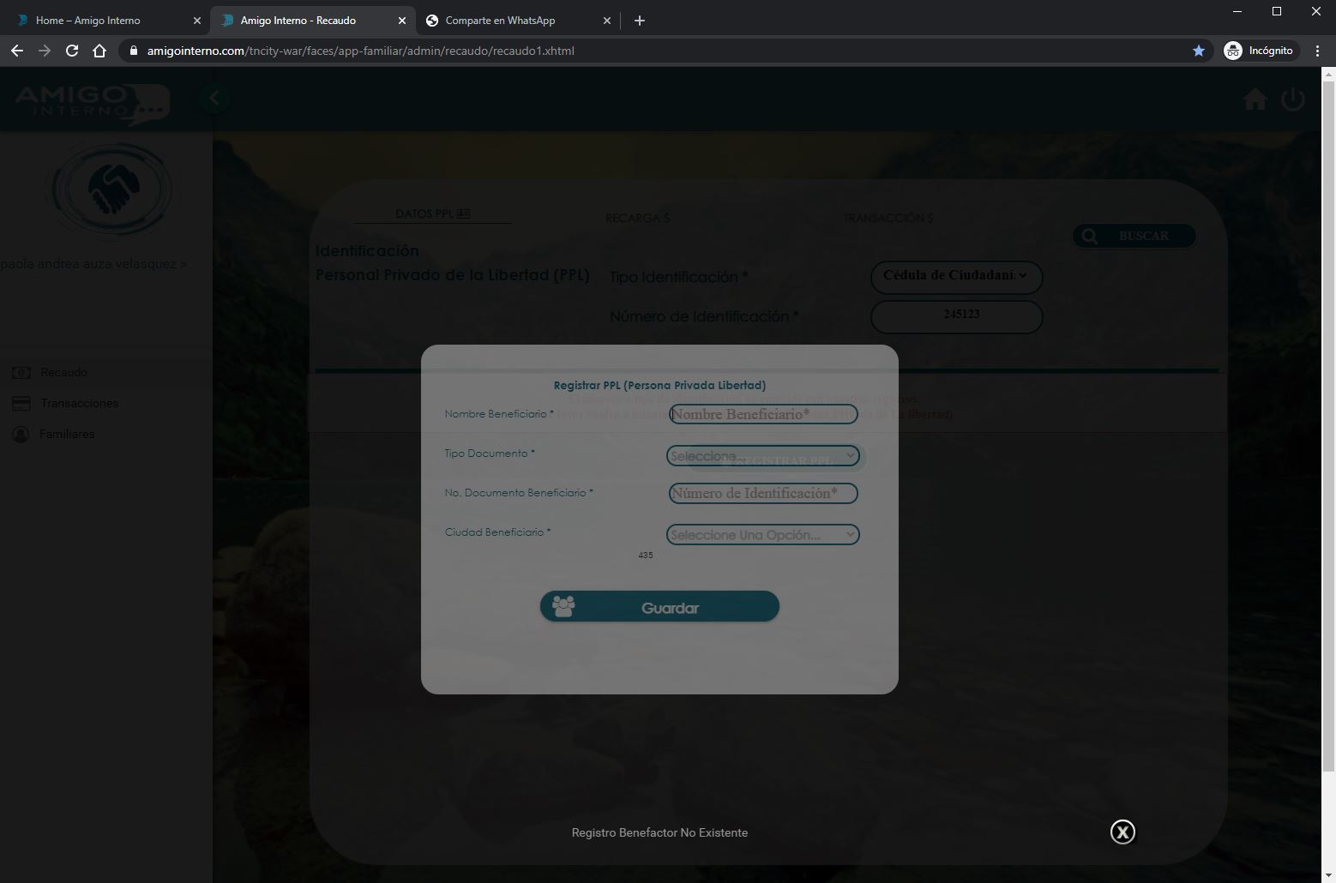This screenshot has height=883, width=1336.
Task: Collapse the sidebar with the chevron button
Action: click(214, 99)
